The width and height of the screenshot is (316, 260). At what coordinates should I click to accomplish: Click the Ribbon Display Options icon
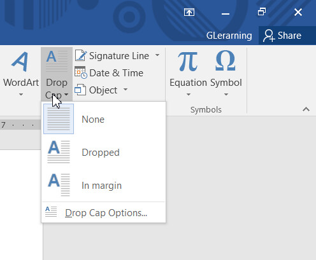click(x=189, y=12)
